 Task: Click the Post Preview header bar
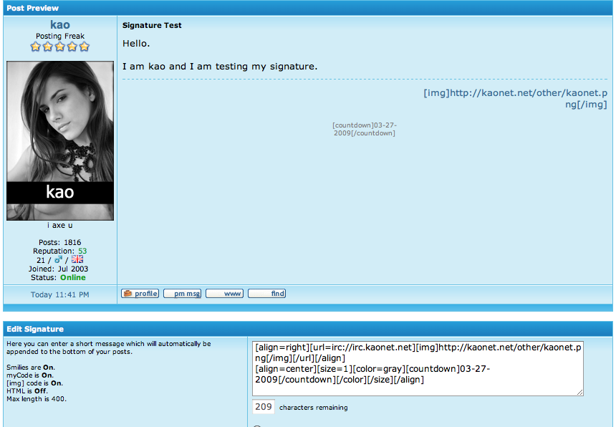tap(308, 8)
